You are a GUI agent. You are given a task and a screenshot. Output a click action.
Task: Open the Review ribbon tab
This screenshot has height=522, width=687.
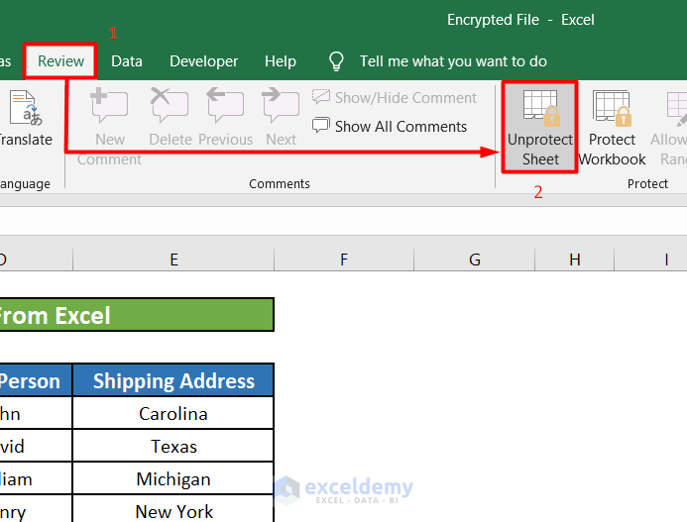pos(60,61)
